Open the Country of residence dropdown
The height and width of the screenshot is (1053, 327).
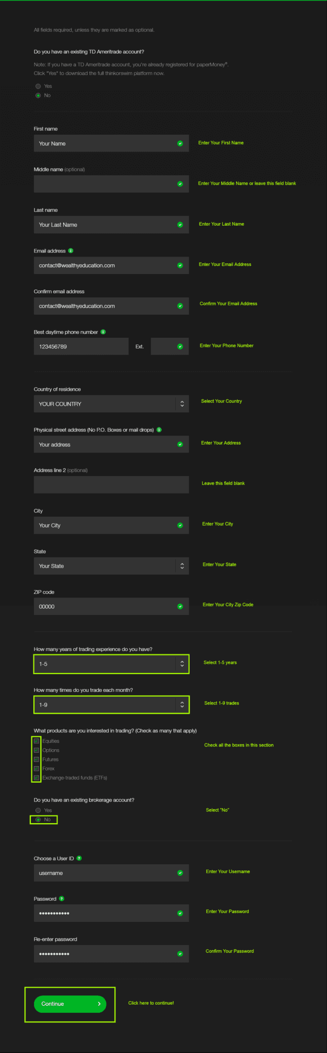pyautogui.click(x=183, y=404)
